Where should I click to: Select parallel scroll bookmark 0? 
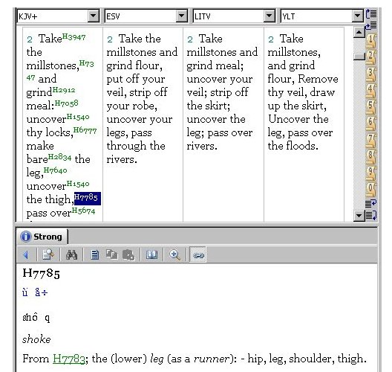[x=371, y=190]
